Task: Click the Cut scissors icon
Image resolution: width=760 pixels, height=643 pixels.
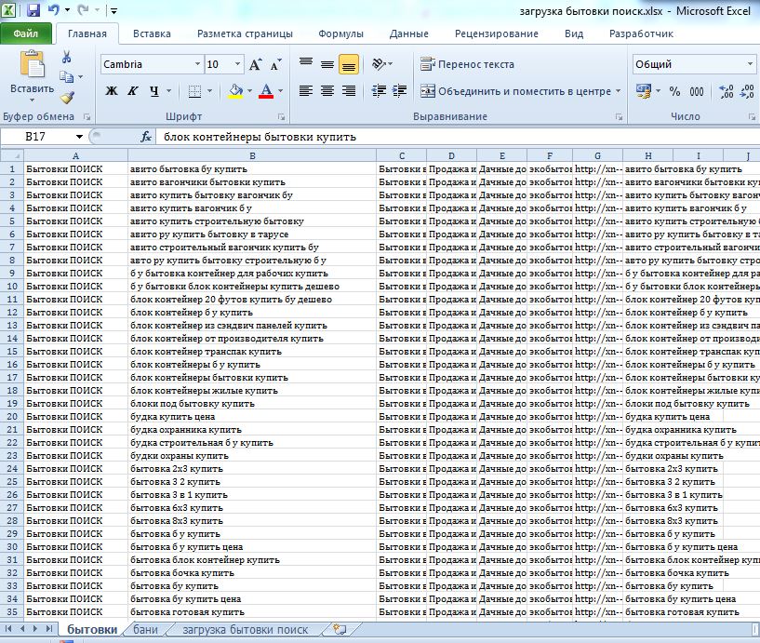Action: (66, 57)
